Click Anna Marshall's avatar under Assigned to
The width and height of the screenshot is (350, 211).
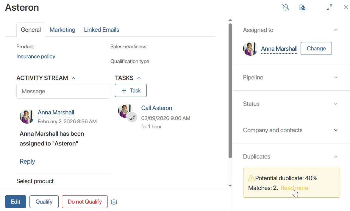pos(250,48)
